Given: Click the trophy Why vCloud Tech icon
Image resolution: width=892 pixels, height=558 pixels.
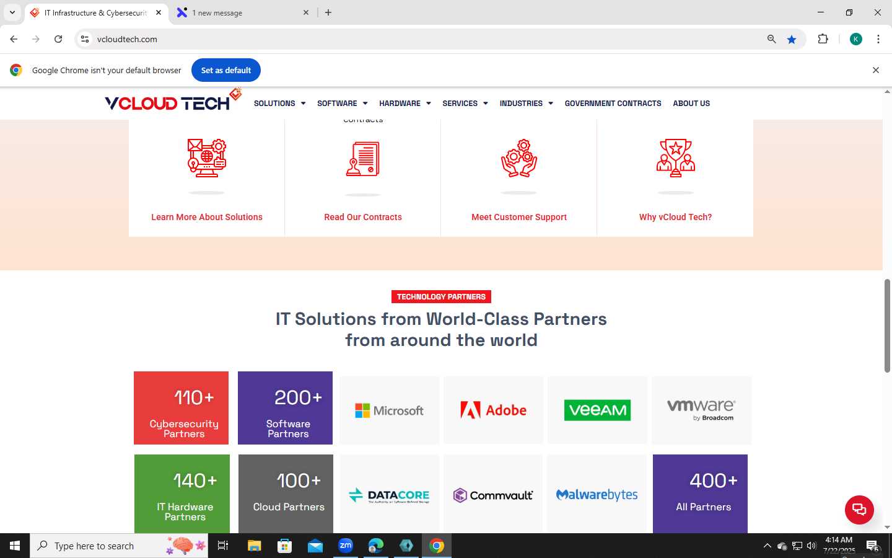Looking at the screenshot, I should [676, 158].
